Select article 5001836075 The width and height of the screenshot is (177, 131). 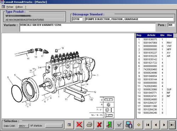[150, 39]
